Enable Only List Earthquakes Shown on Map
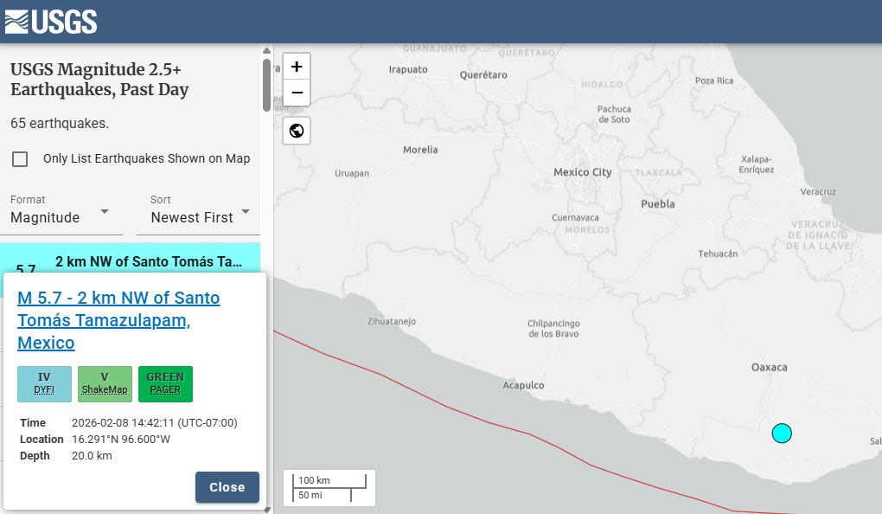 [x=20, y=159]
